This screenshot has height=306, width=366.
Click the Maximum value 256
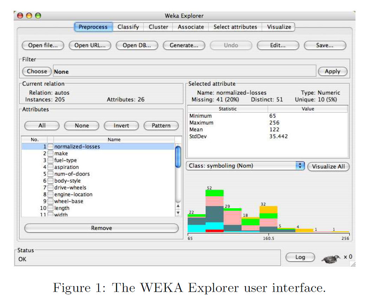point(274,123)
